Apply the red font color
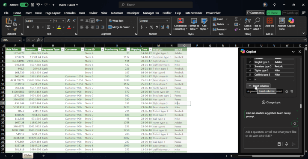 point(69,27)
